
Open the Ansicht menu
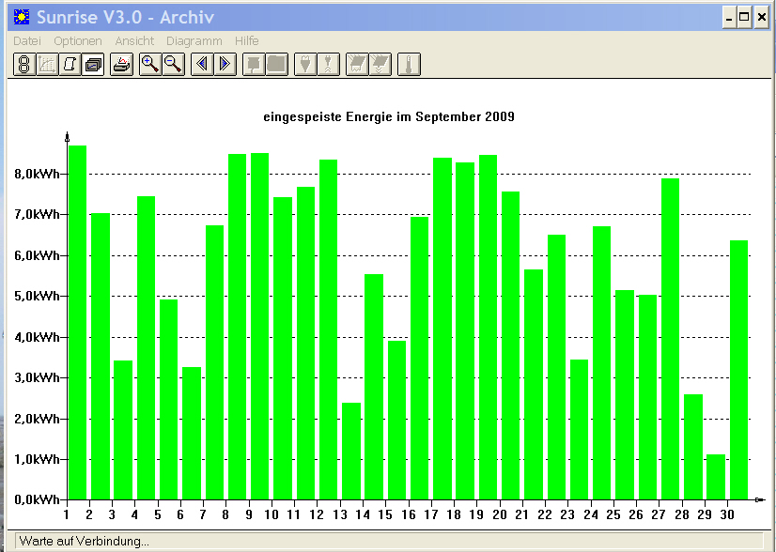click(x=134, y=41)
